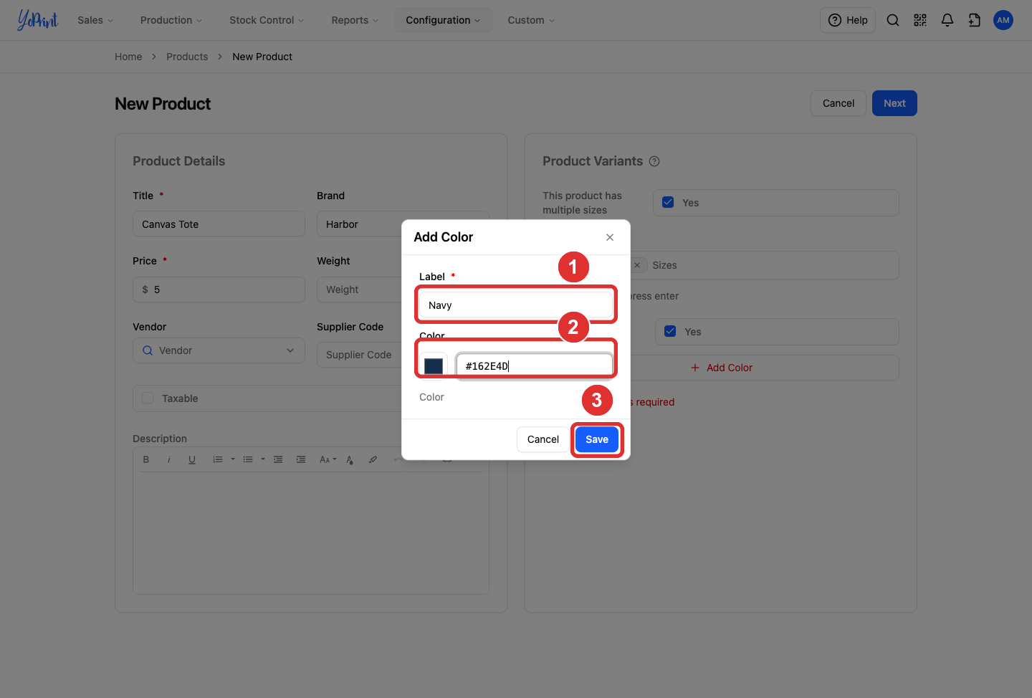This screenshot has height=698, width=1032.
Task: Decrease the indent in the Description editor
Action: (278, 459)
